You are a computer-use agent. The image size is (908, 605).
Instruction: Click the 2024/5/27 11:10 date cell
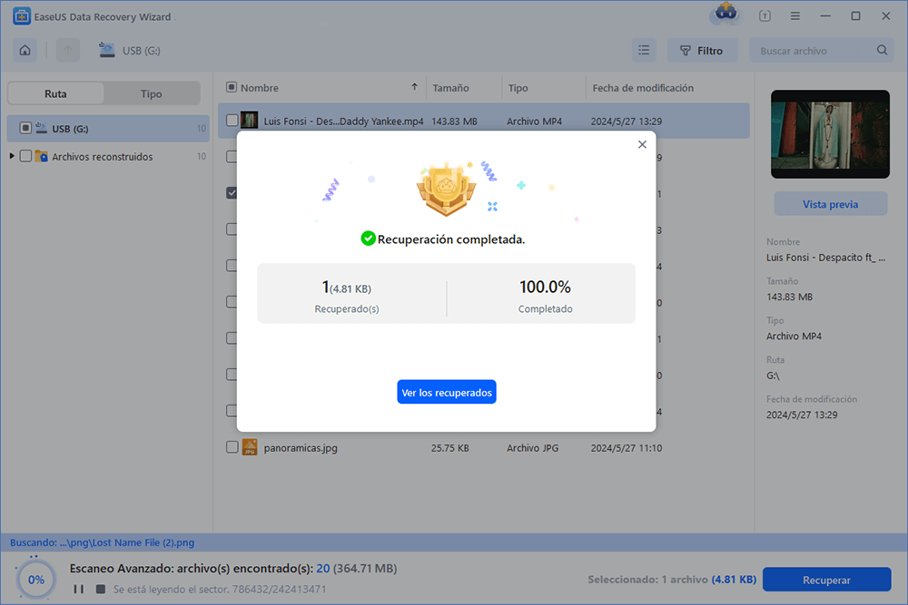pos(627,448)
